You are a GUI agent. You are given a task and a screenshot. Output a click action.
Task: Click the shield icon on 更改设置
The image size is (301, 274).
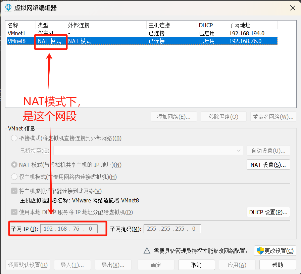260,251
